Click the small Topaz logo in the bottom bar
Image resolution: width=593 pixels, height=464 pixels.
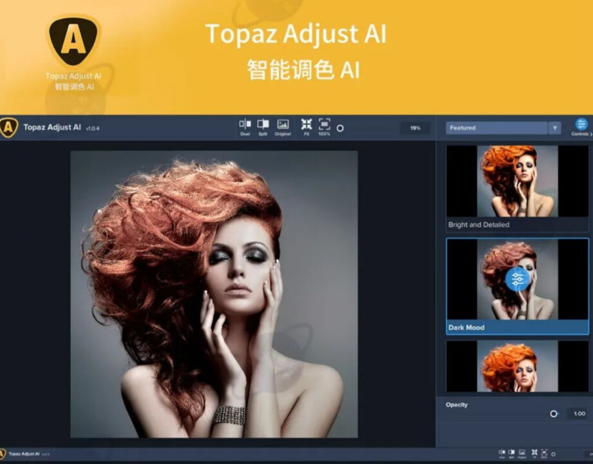(x=3, y=454)
